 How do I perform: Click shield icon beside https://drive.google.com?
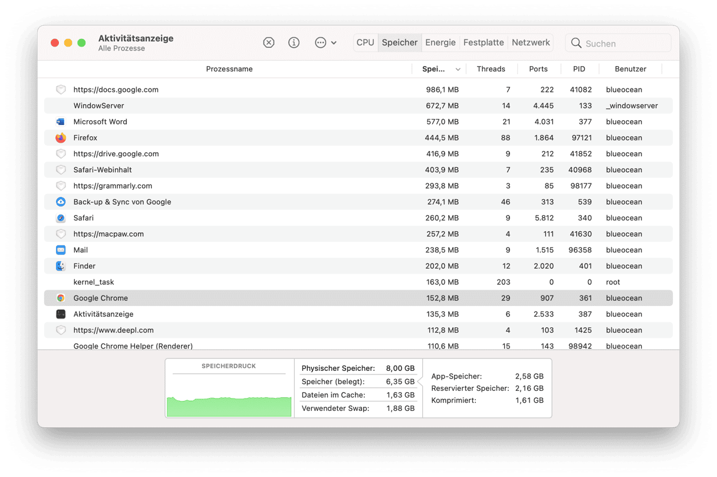pyautogui.click(x=61, y=154)
